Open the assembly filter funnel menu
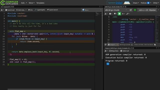Screen dimensions: 160x90 [x=115, y=14]
